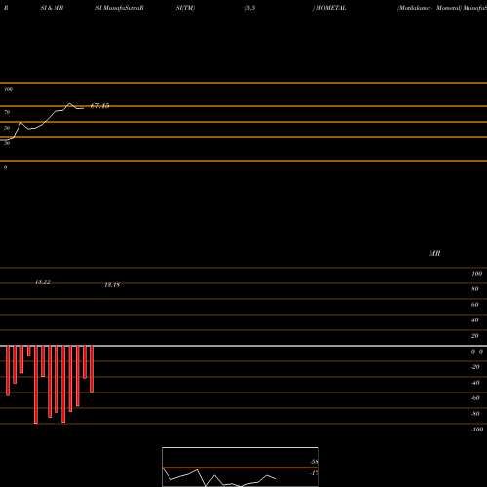Click the orange line in mini chart
The height and width of the screenshot is (487, 487).
241,468
